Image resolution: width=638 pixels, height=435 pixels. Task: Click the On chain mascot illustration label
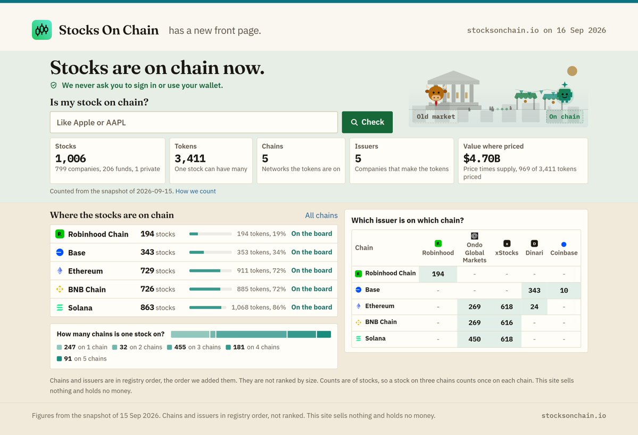tap(565, 116)
